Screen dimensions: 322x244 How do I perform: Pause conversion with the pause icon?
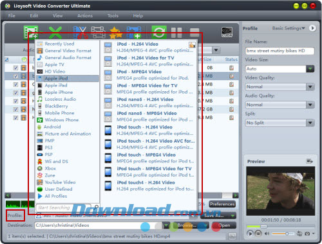(x=176, y=33)
